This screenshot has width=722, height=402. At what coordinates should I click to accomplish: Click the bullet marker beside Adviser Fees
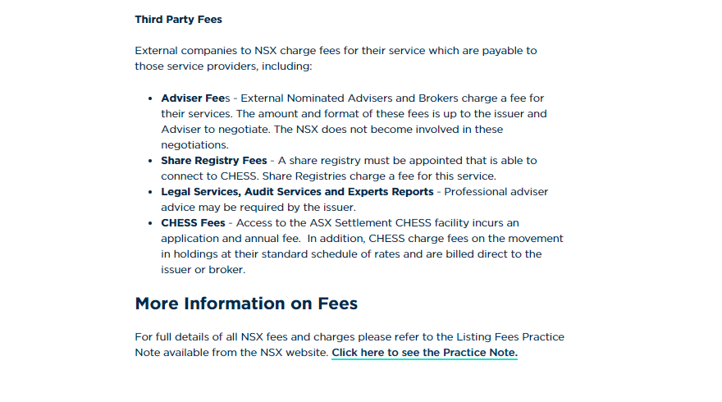[x=151, y=98]
